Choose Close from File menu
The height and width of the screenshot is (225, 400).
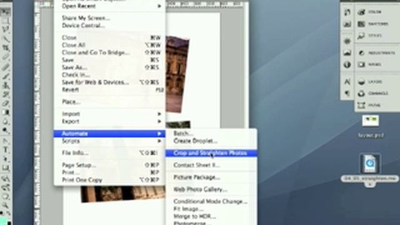click(109, 37)
